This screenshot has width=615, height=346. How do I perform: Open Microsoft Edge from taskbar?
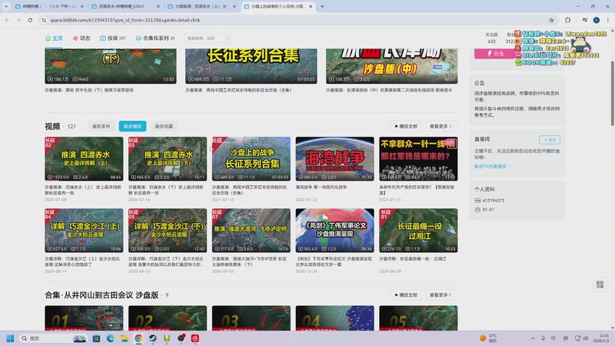(x=110, y=338)
